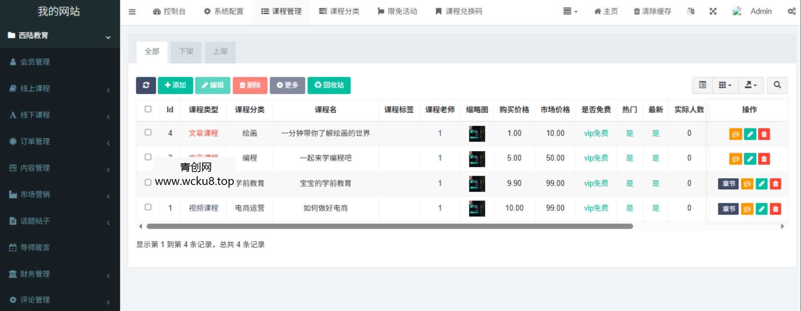Image resolution: width=801 pixels, height=311 pixels.
Task: Open the 回收站 recycle bin
Action: tap(329, 85)
